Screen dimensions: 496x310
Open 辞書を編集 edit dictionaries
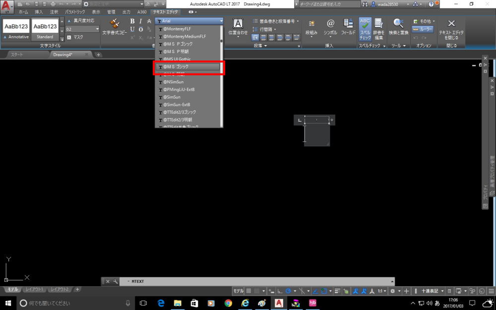[378, 29]
